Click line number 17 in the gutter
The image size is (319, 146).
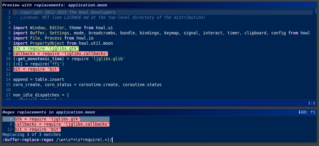tap(8, 95)
